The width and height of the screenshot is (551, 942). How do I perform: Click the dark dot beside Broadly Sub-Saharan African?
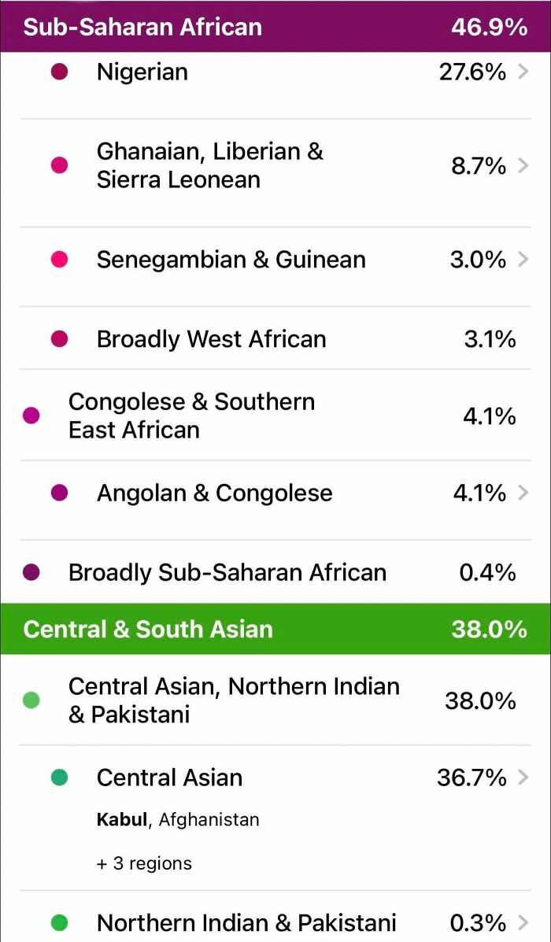tap(31, 572)
